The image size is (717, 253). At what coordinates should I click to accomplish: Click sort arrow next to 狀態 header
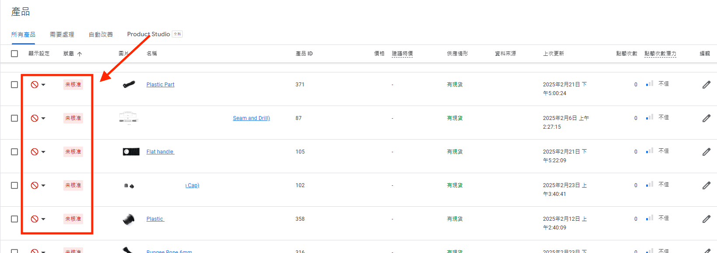coord(80,54)
